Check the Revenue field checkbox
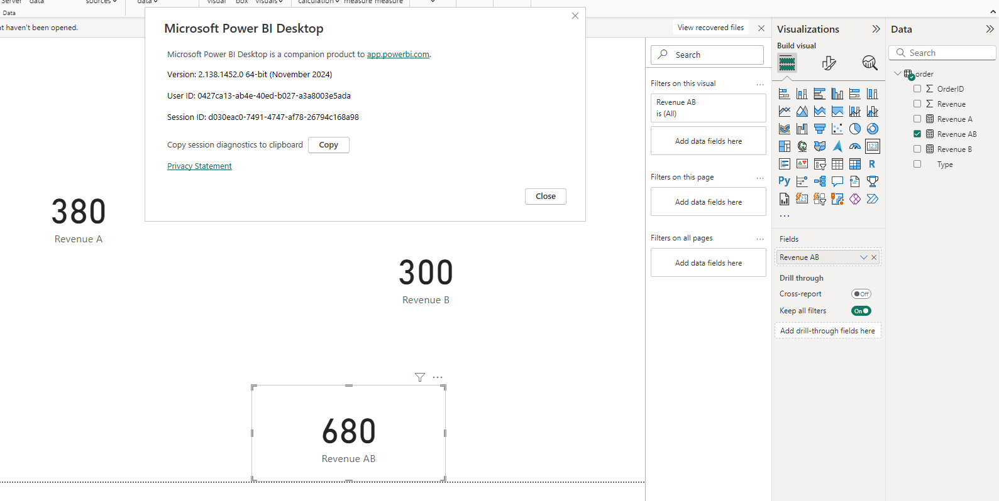The width and height of the screenshot is (999, 501). click(917, 104)
